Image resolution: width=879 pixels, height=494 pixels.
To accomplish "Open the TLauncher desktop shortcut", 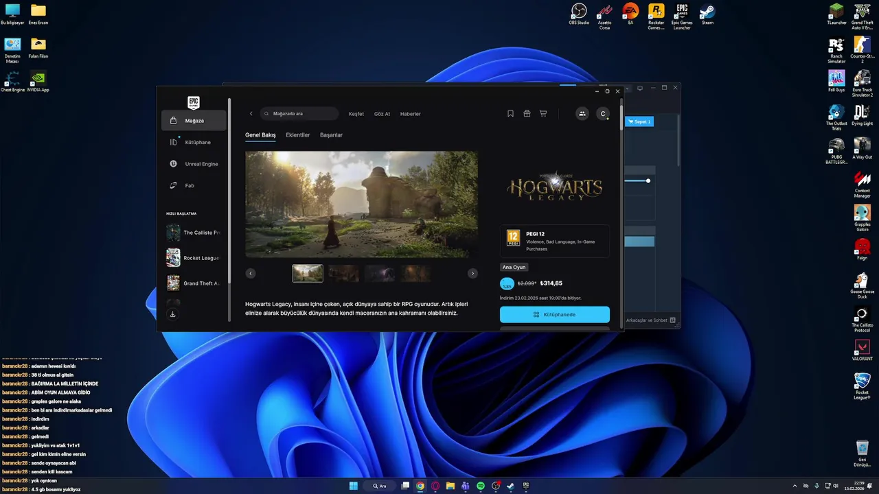I will click(x=836, y=15).
